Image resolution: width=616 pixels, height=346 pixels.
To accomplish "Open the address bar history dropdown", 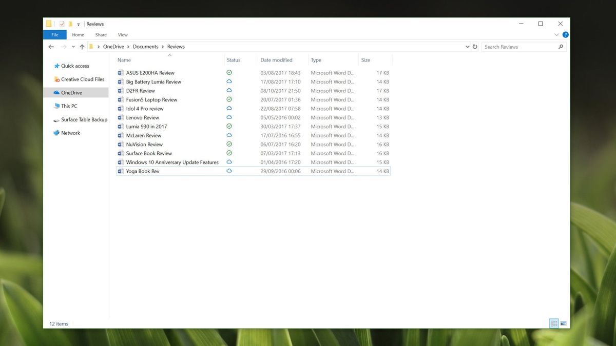I will pyautogui.click(x=467, y=46).
